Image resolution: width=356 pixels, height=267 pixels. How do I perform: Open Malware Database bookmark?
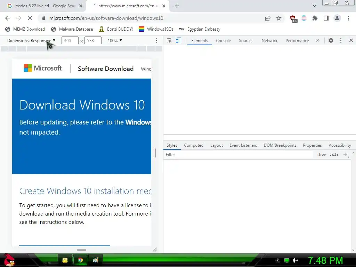[72, 29]
